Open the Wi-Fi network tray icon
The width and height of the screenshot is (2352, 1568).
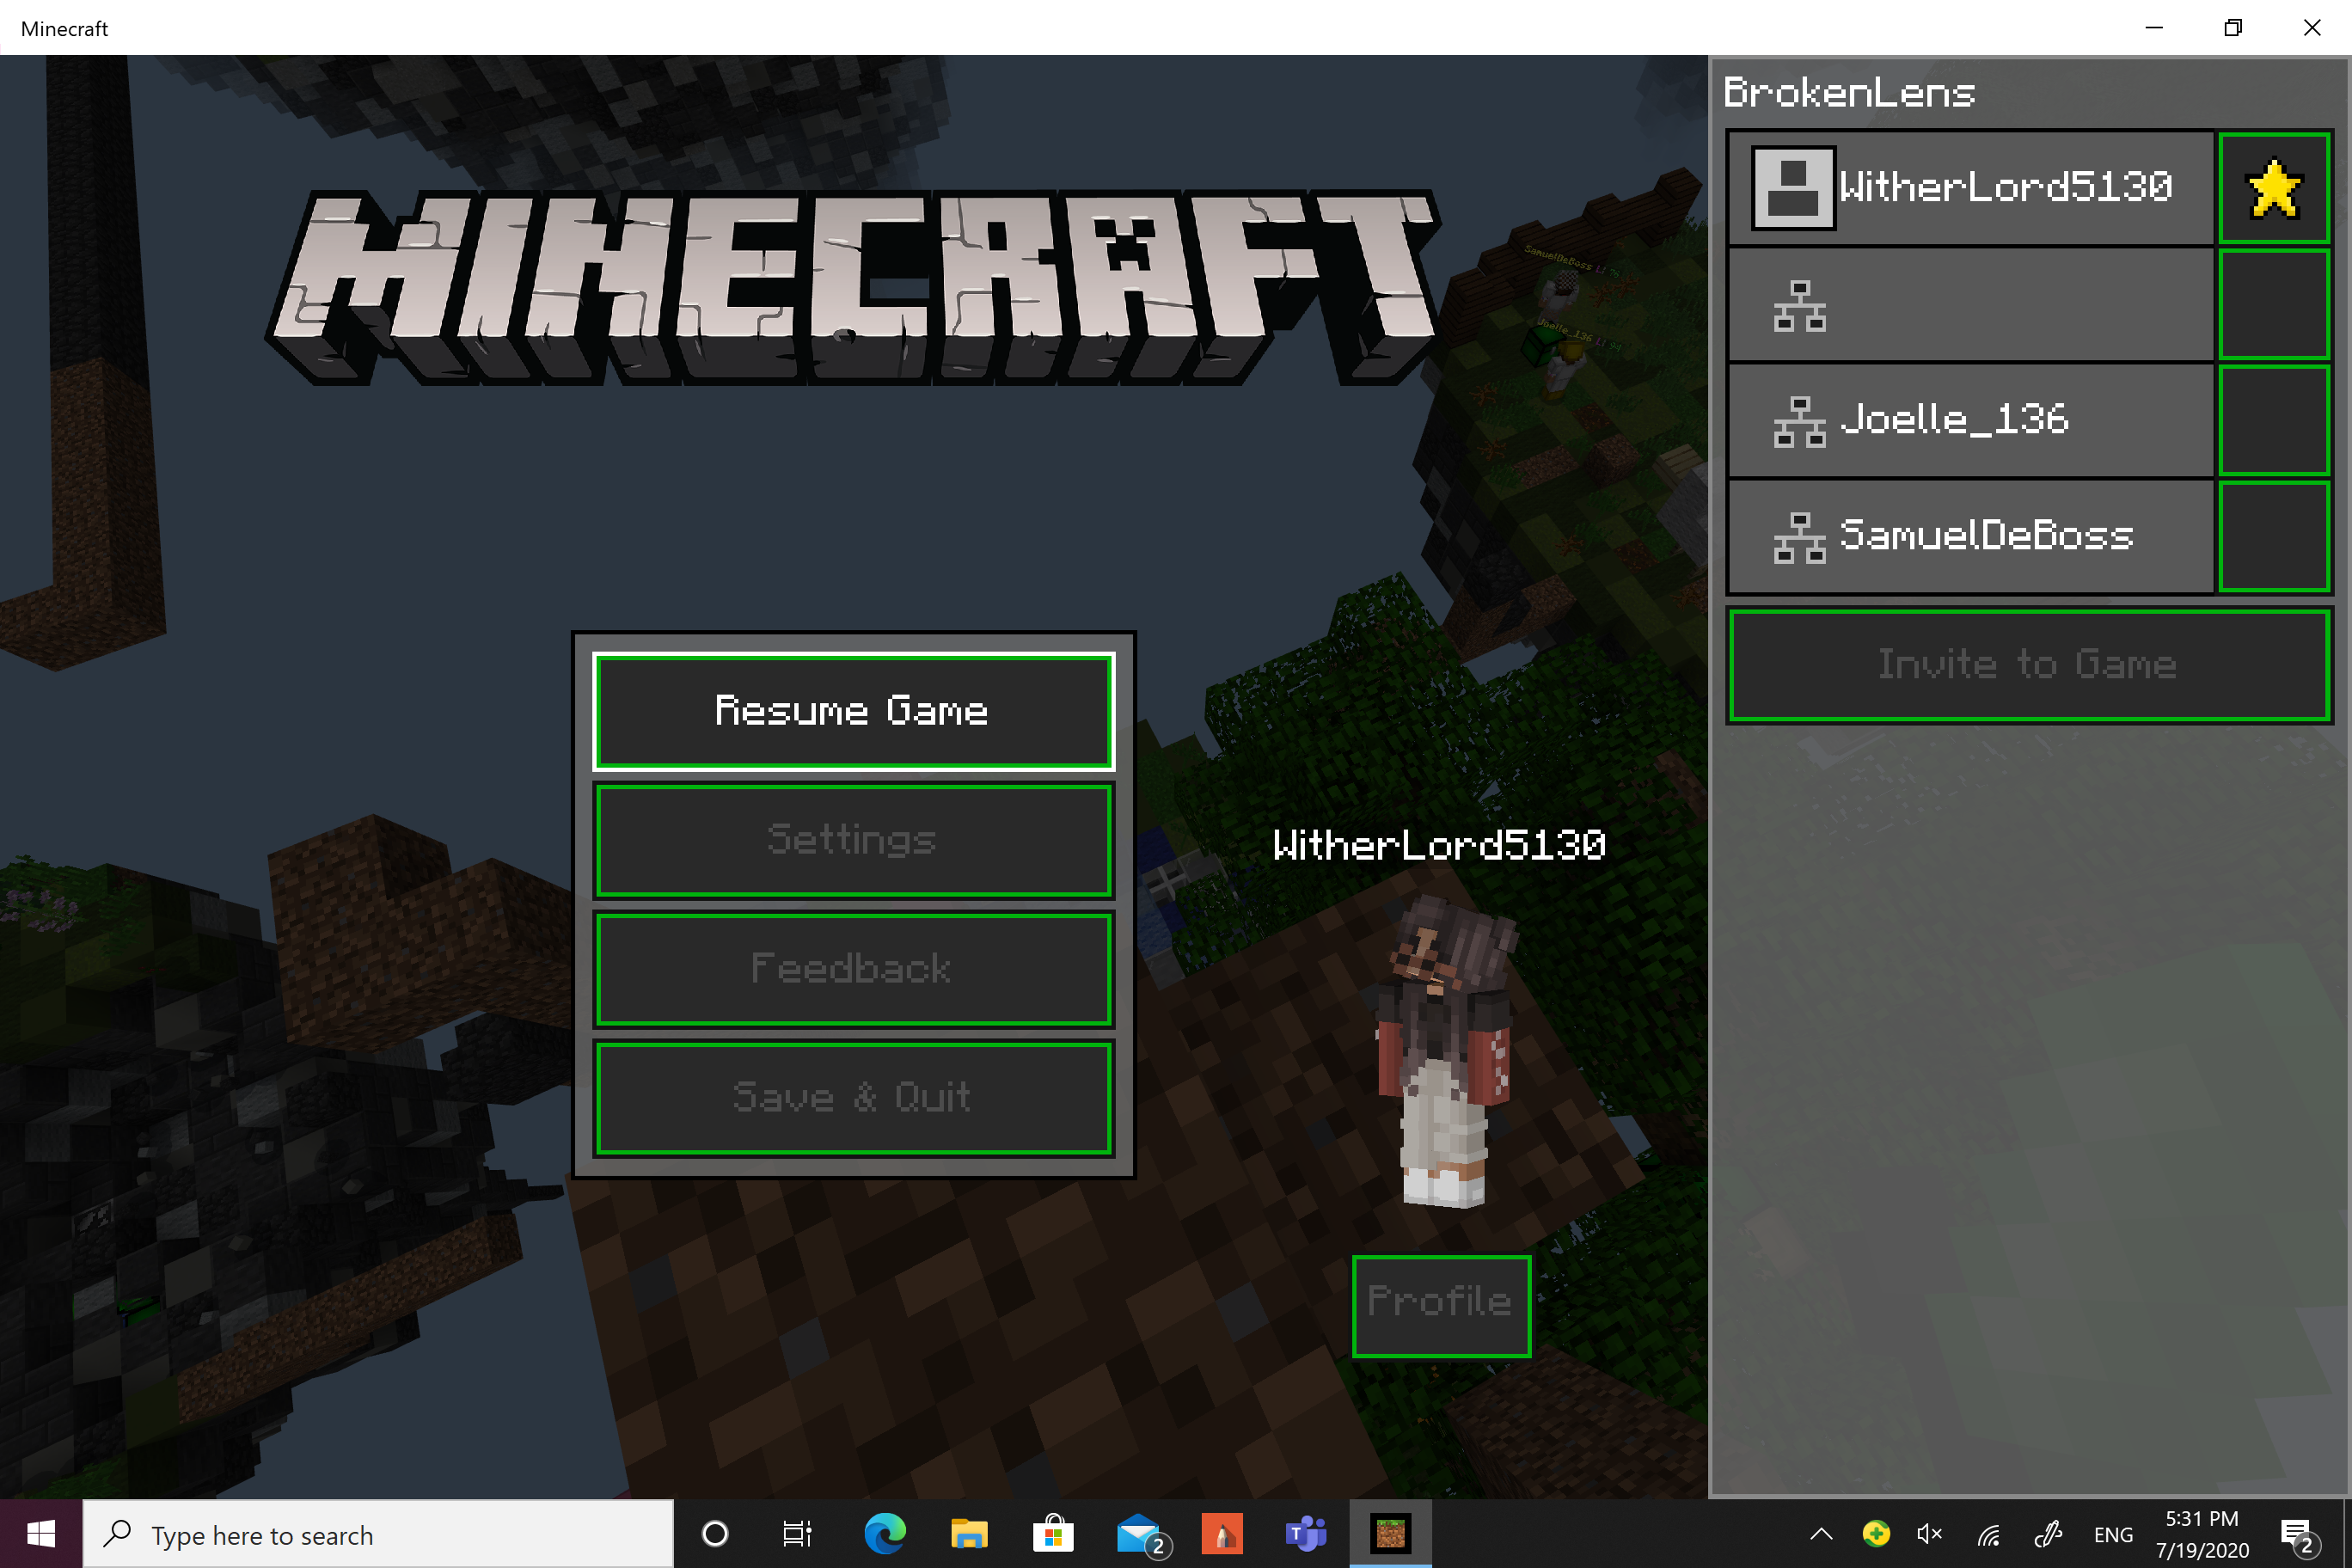[x=1989, y=1534]
